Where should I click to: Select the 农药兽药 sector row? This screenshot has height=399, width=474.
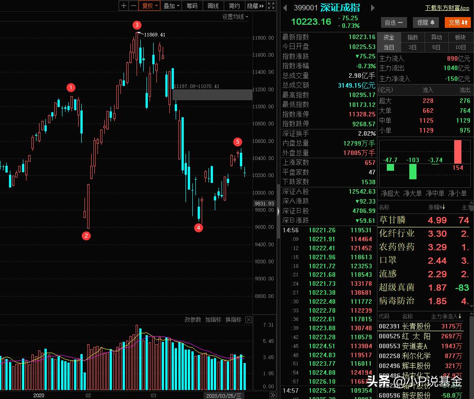[424, 247]
